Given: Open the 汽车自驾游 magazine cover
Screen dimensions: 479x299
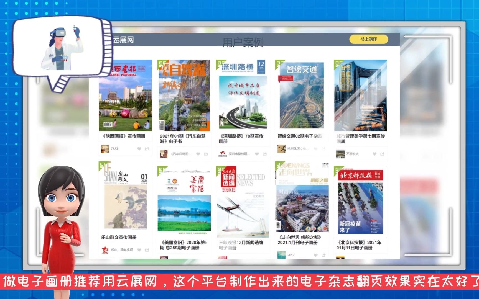Looking at the screenshot, I should pos(184,95).
